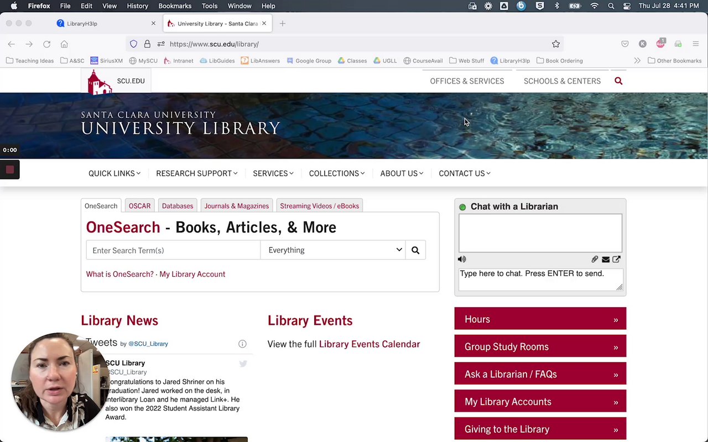The height and width of the screenshot is (442, 708).
Task: Pop out the chat window icon
Action: [616, 259]
